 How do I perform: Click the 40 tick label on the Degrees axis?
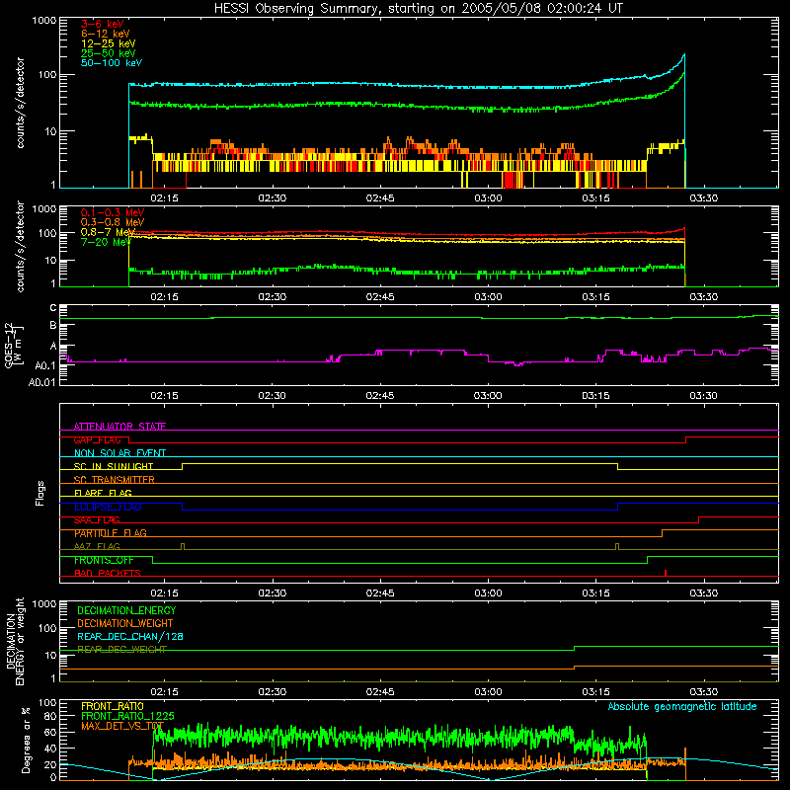tap(50, 749)
